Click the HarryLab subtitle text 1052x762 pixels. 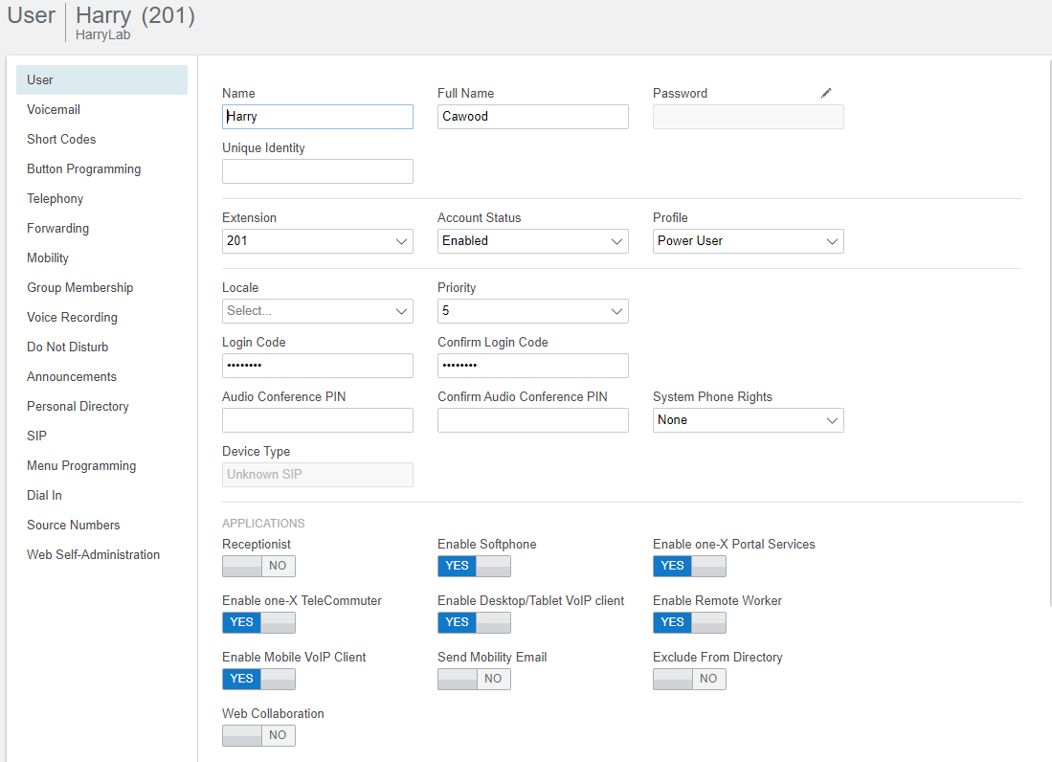(x=102, y=34)
